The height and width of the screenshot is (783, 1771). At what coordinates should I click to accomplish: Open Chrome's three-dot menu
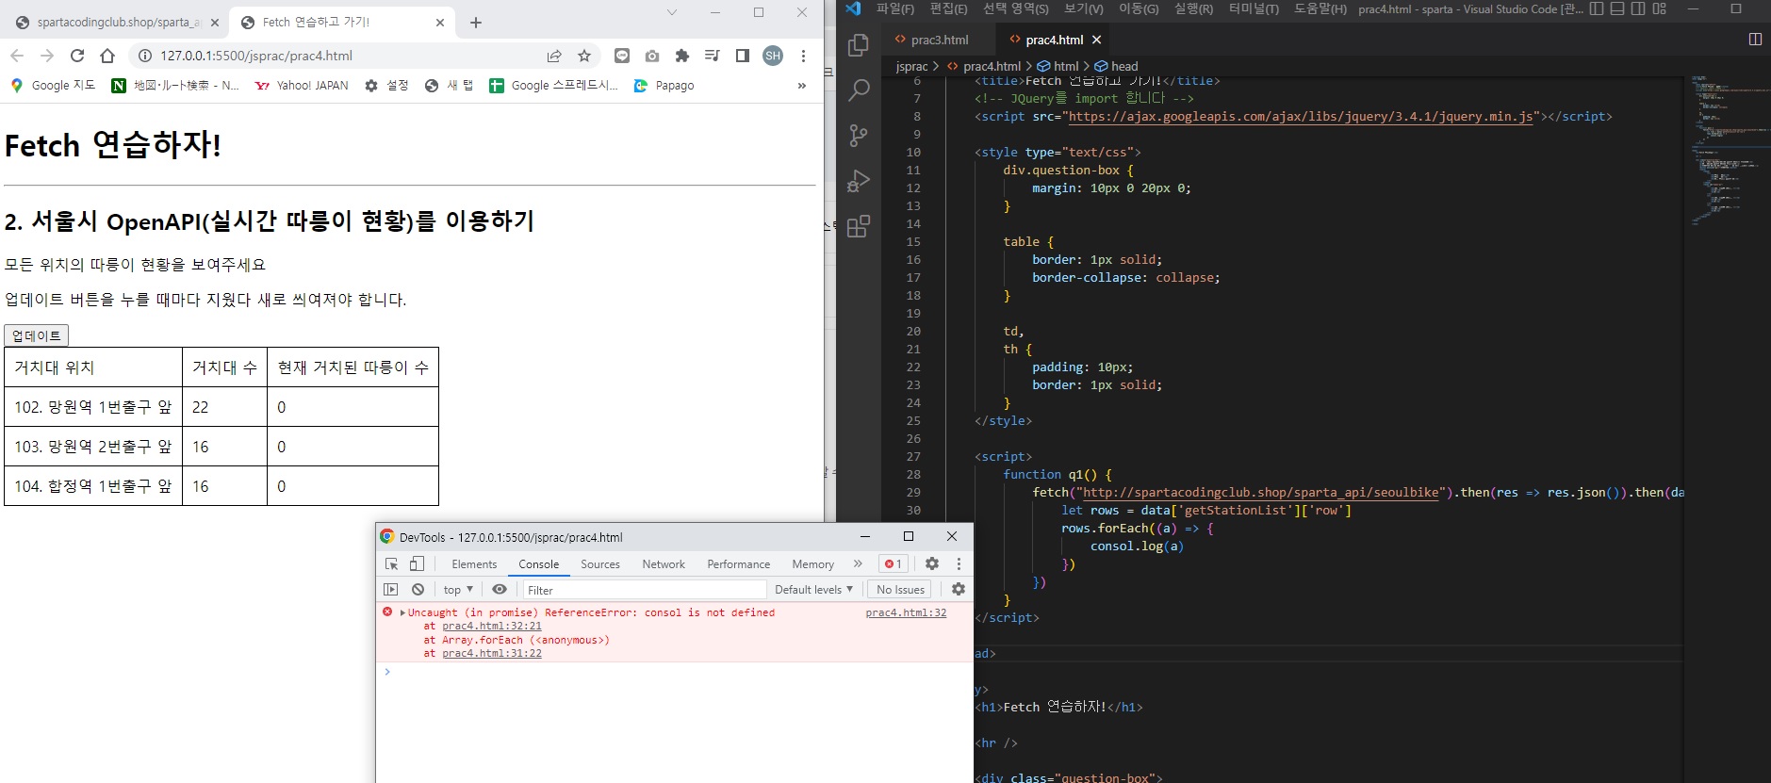[x=803, y=56]
